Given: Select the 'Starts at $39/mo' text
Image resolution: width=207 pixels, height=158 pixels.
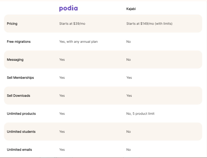Looking at the screenshot, I should pos(72,24).
